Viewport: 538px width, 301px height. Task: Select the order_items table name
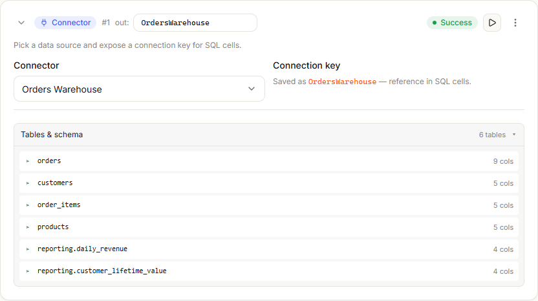coord(59,205)
